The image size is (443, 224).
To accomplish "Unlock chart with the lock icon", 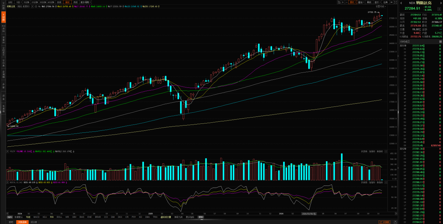I will [x=339, y=2].
